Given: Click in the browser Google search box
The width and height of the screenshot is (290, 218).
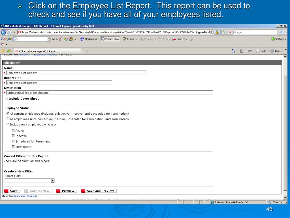Looking at the screenshot, I should [255, 32].
